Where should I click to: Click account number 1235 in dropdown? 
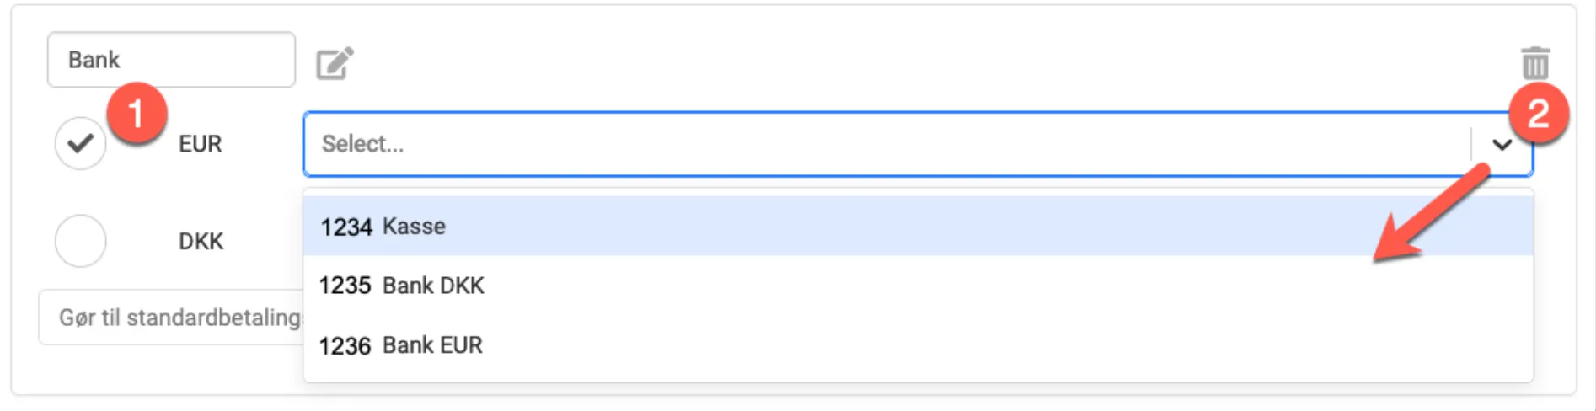[345, 286]
